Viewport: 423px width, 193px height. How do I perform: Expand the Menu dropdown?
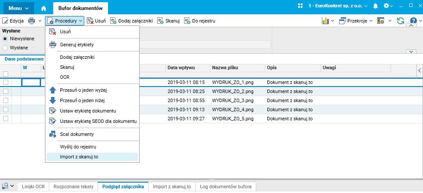click(19, 8)
